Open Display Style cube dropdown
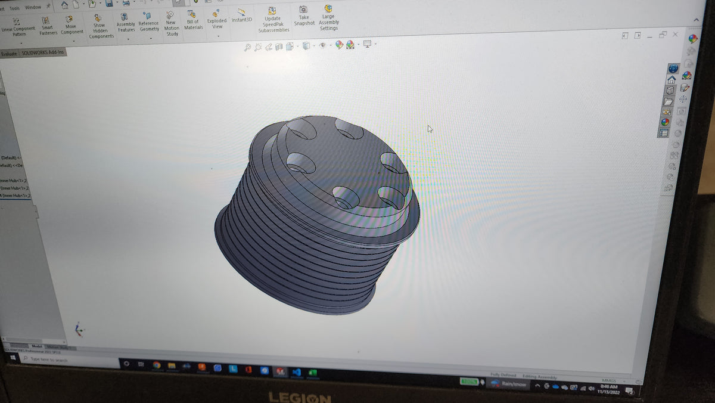Viewport: 715px width, 403px height. [x=306, y=46]
